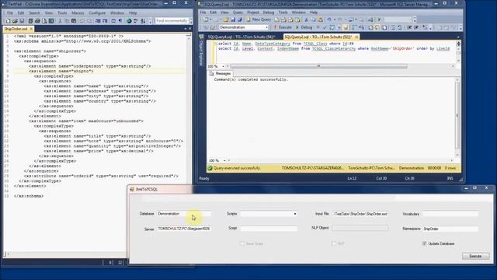Close the SQLQuery2.sql tab
The width and height of the screenshot is (497, 280).
[x=356, y=37]
